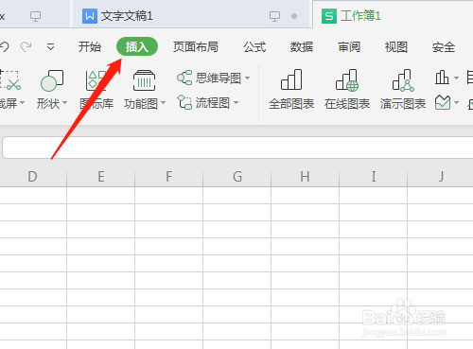The width and height of the screenshot is (473, 349).
Task: Click the 形状 shapes icon
Action: pos(52,80)
